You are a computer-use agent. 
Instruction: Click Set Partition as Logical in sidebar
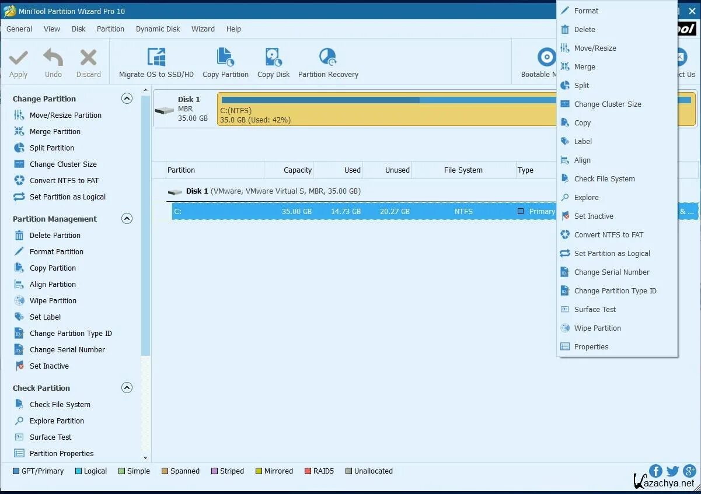pos(68,197)
